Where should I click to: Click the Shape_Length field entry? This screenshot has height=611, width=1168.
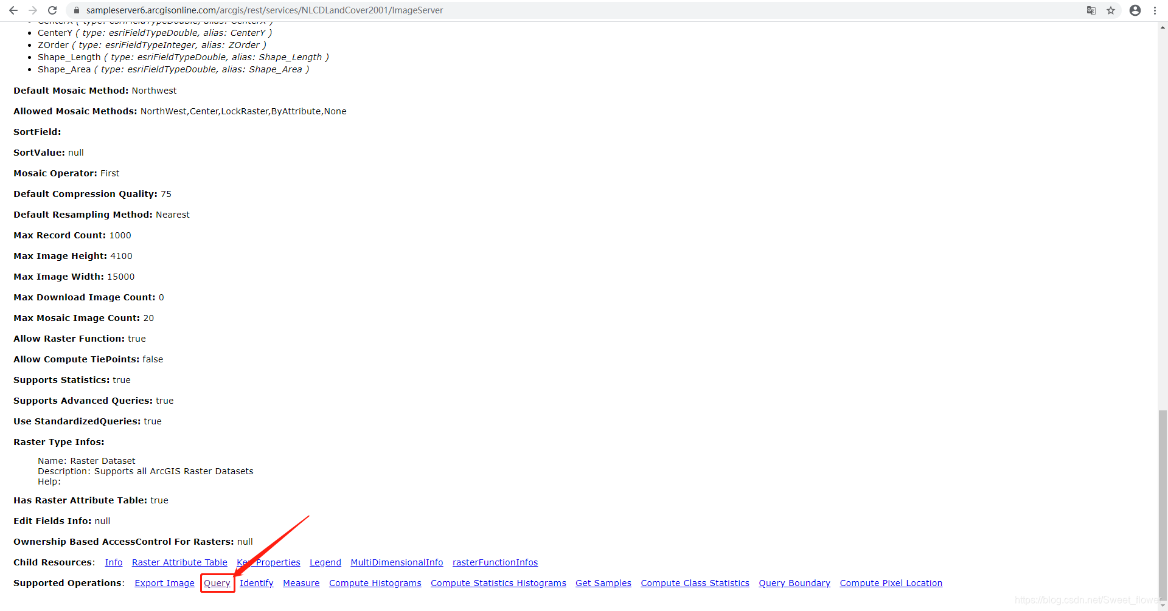(183, 57)
